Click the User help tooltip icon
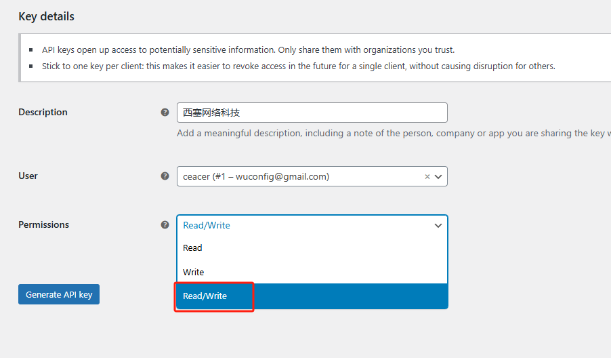 coord(165,176)
